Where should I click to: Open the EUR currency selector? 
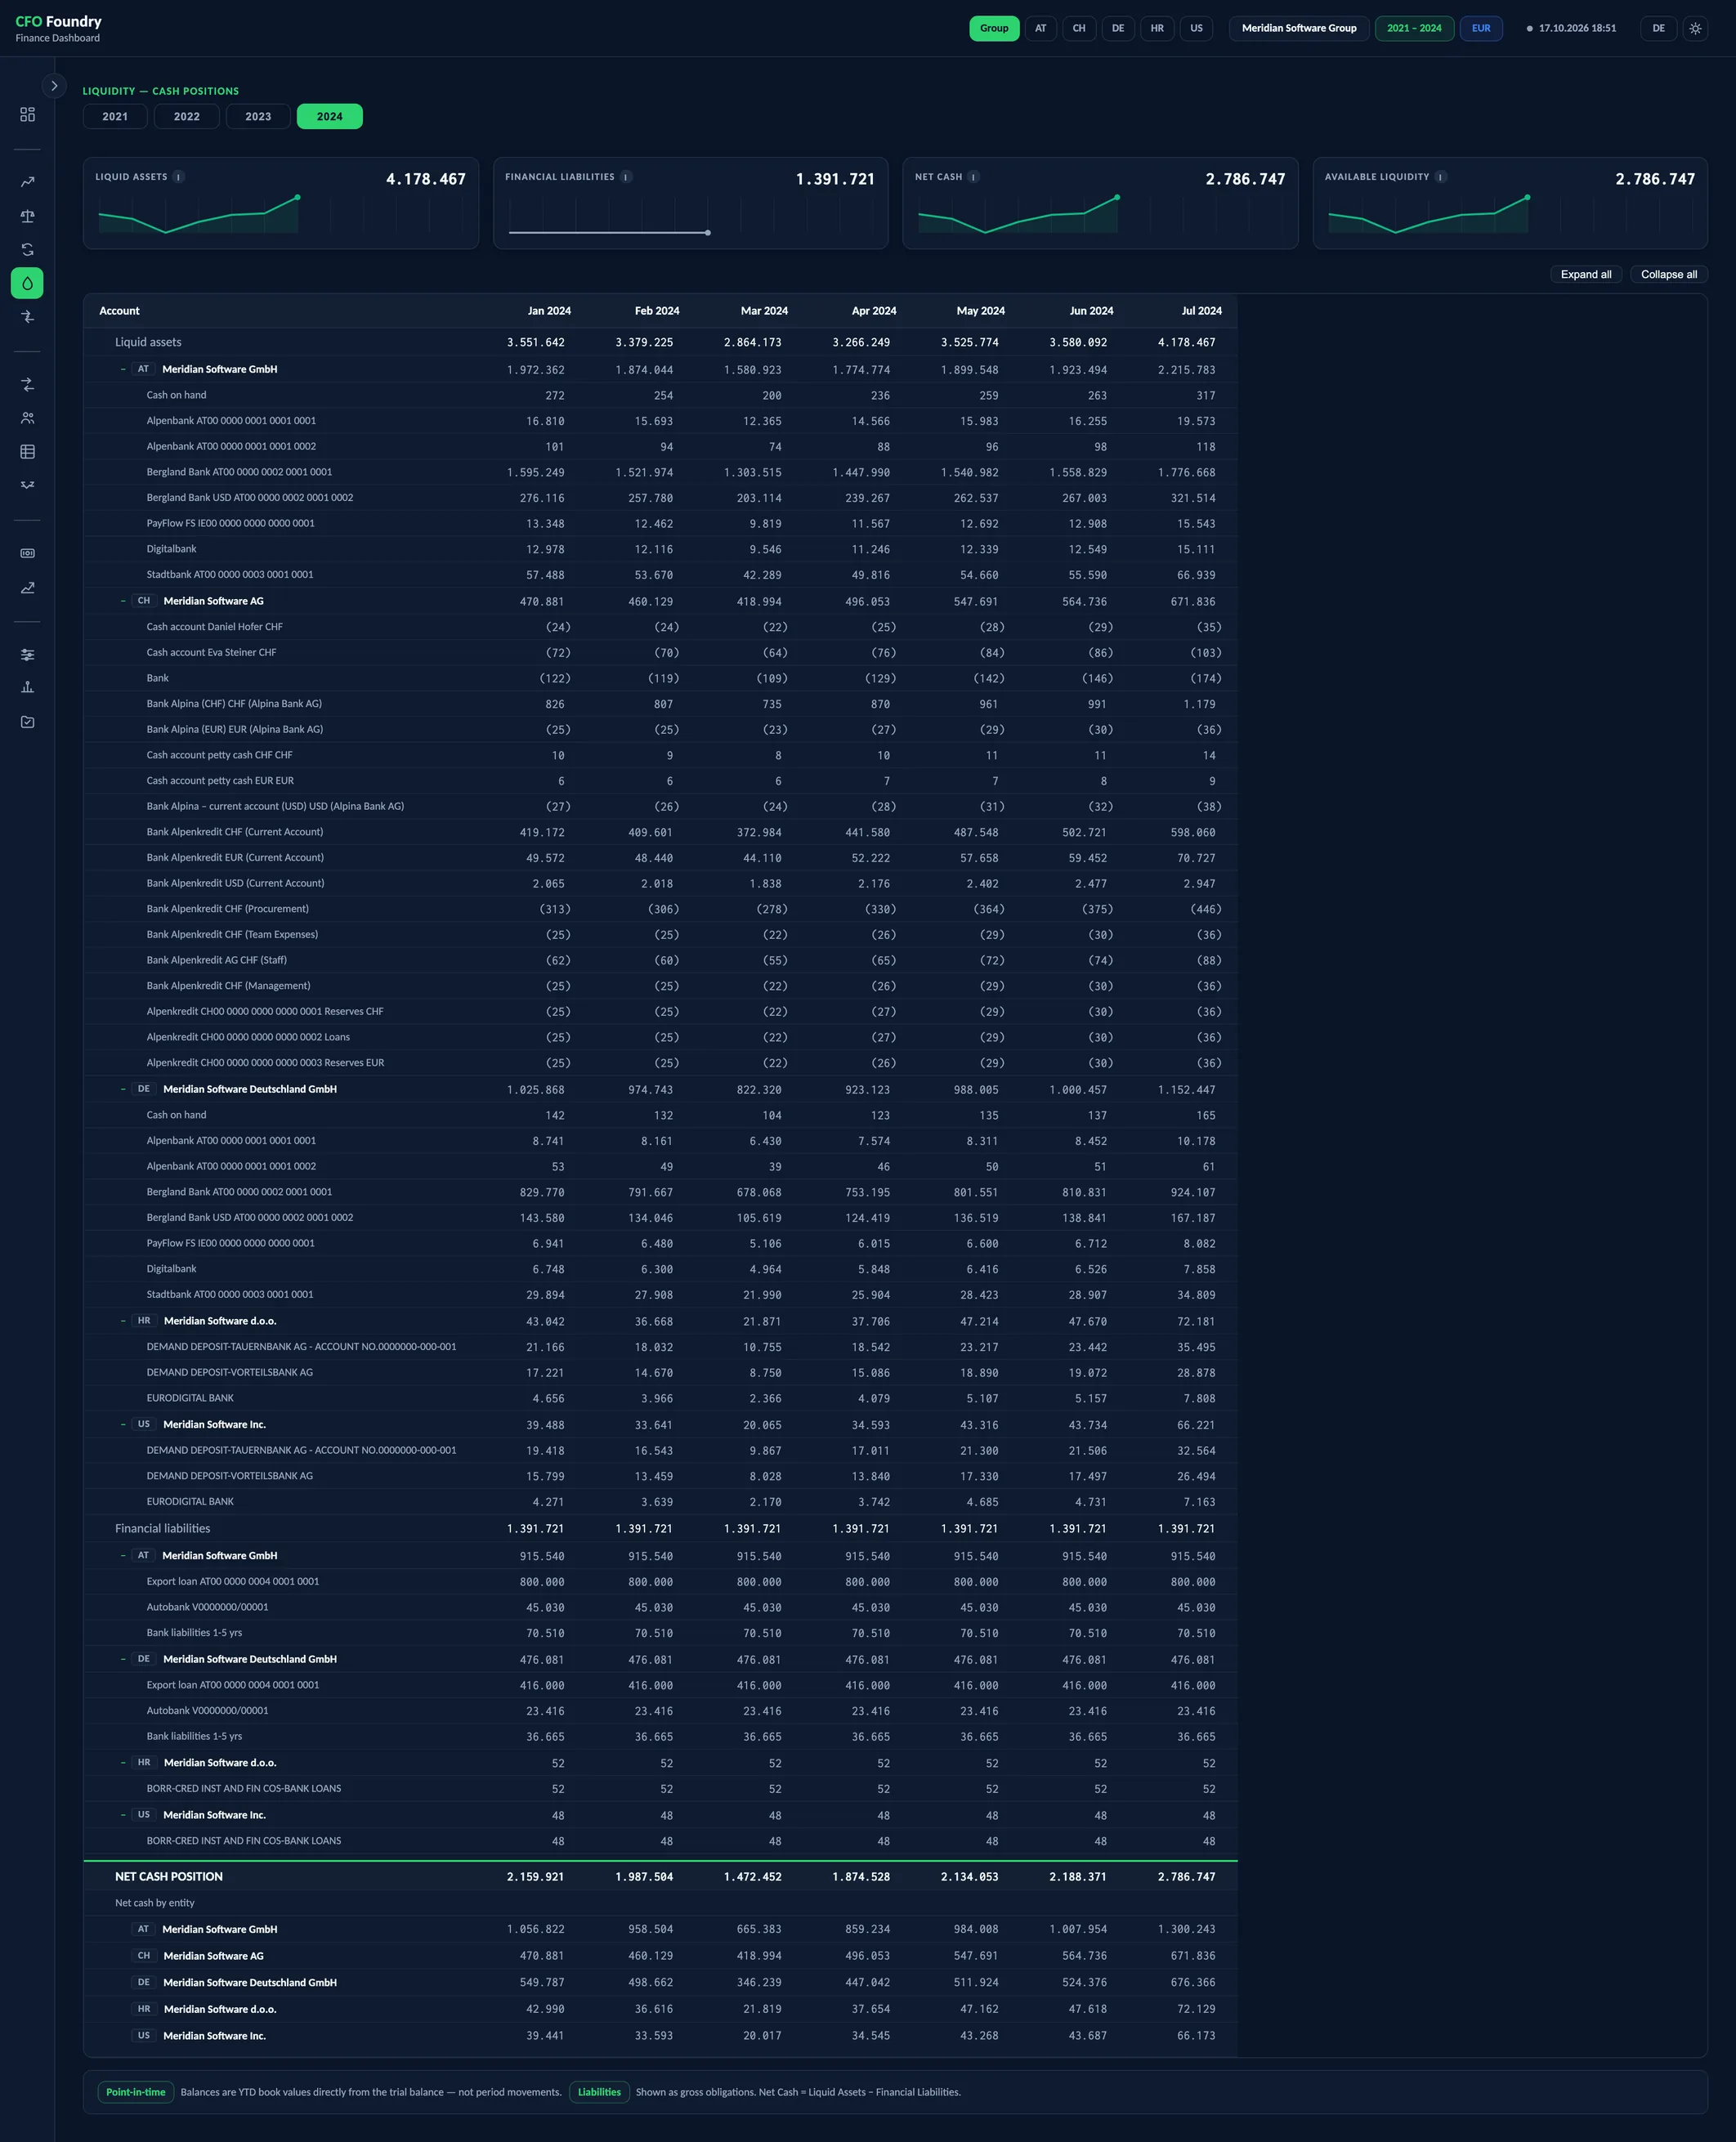1481,28
